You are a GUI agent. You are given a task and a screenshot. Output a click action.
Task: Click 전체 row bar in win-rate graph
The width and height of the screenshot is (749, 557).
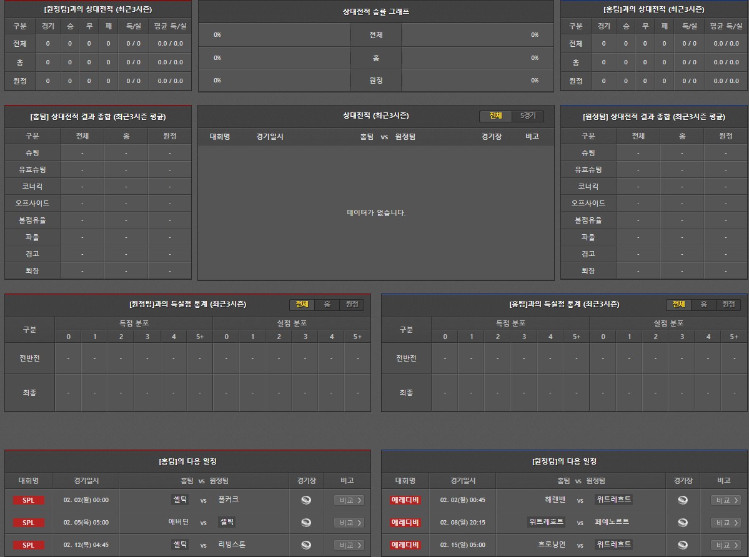(375, 35)
